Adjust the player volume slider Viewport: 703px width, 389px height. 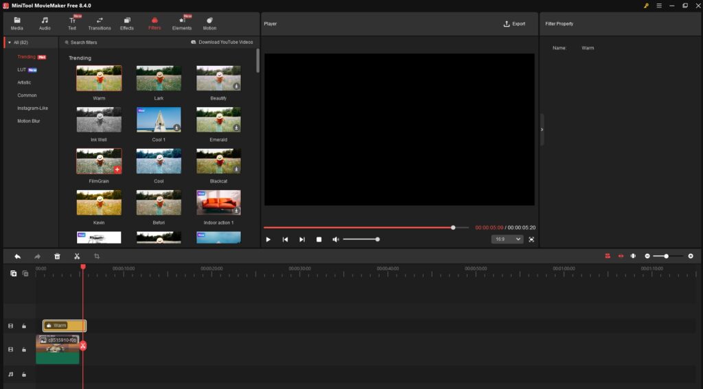361,239
